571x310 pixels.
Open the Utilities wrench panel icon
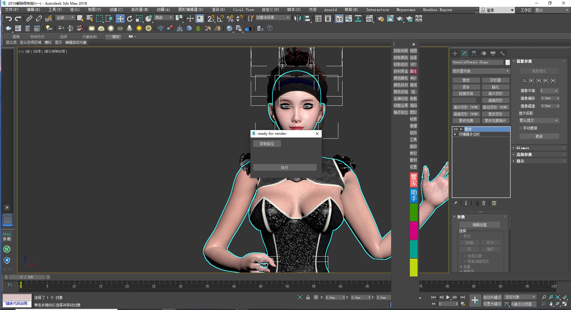tap(502, 53)
